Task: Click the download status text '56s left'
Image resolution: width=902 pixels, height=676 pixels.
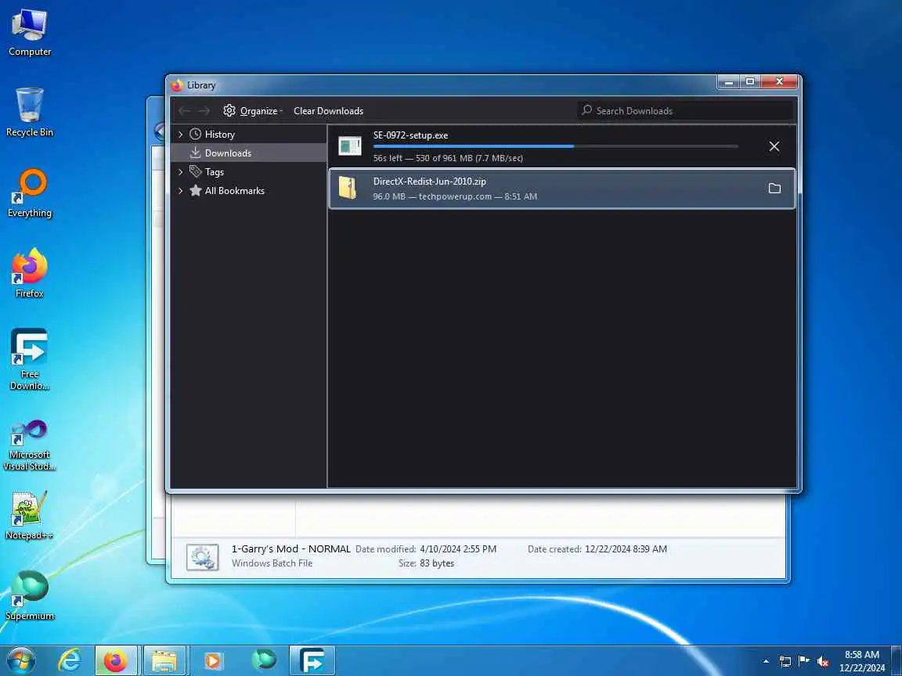Action: coord(388,158)
